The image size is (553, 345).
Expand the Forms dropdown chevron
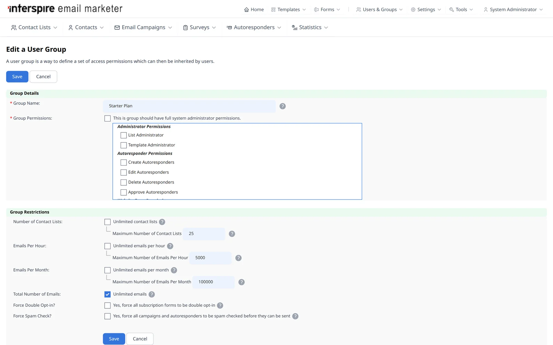click(x=338, y=10)
